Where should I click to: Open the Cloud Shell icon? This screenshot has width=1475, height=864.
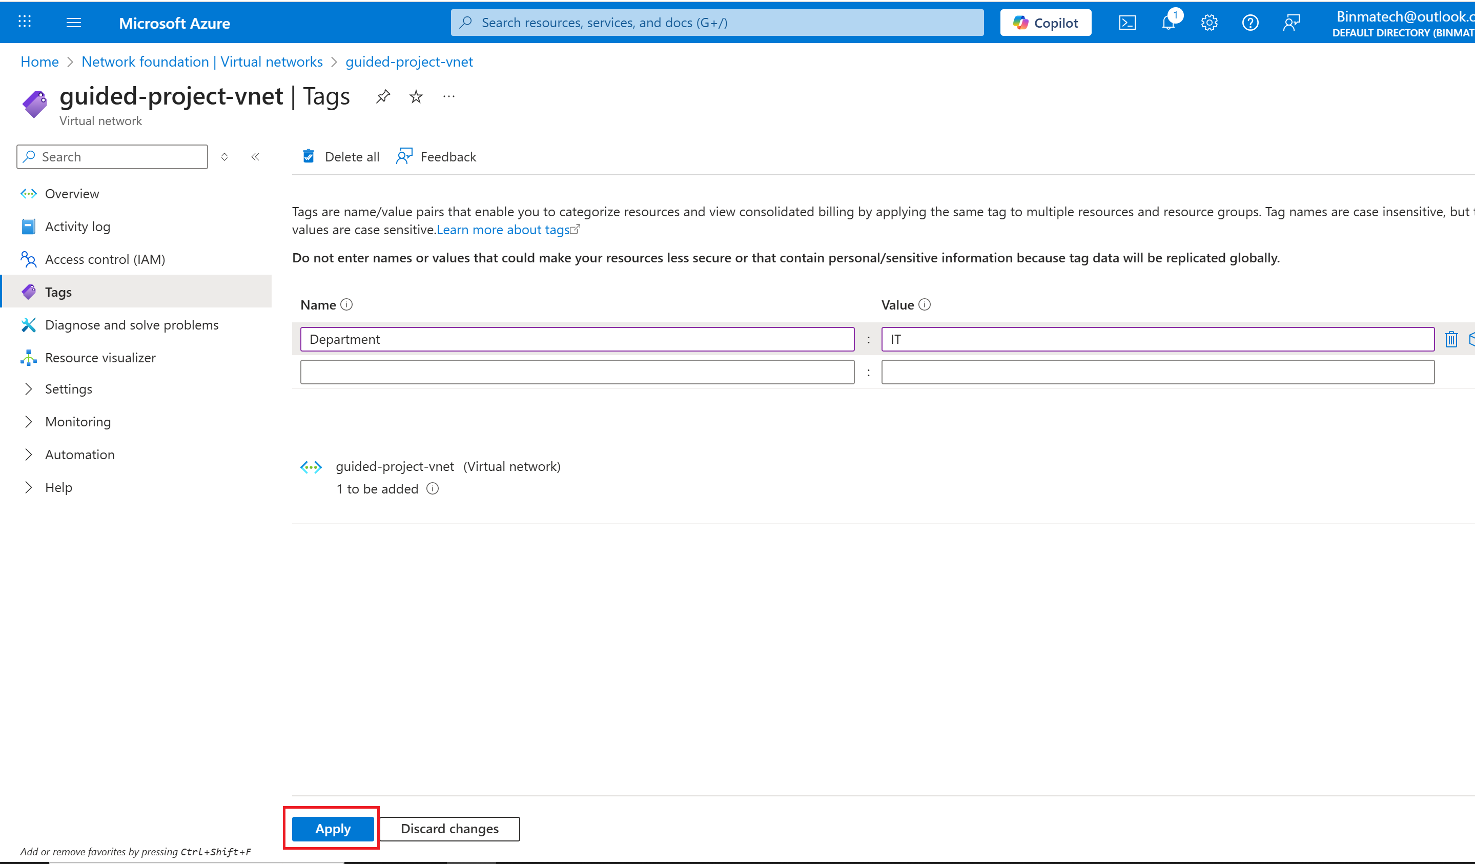click(x=1126, y=23)
